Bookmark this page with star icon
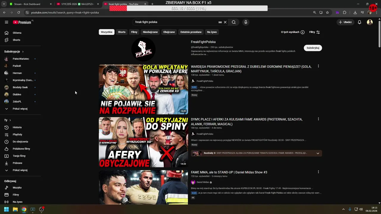 point(327,12)
